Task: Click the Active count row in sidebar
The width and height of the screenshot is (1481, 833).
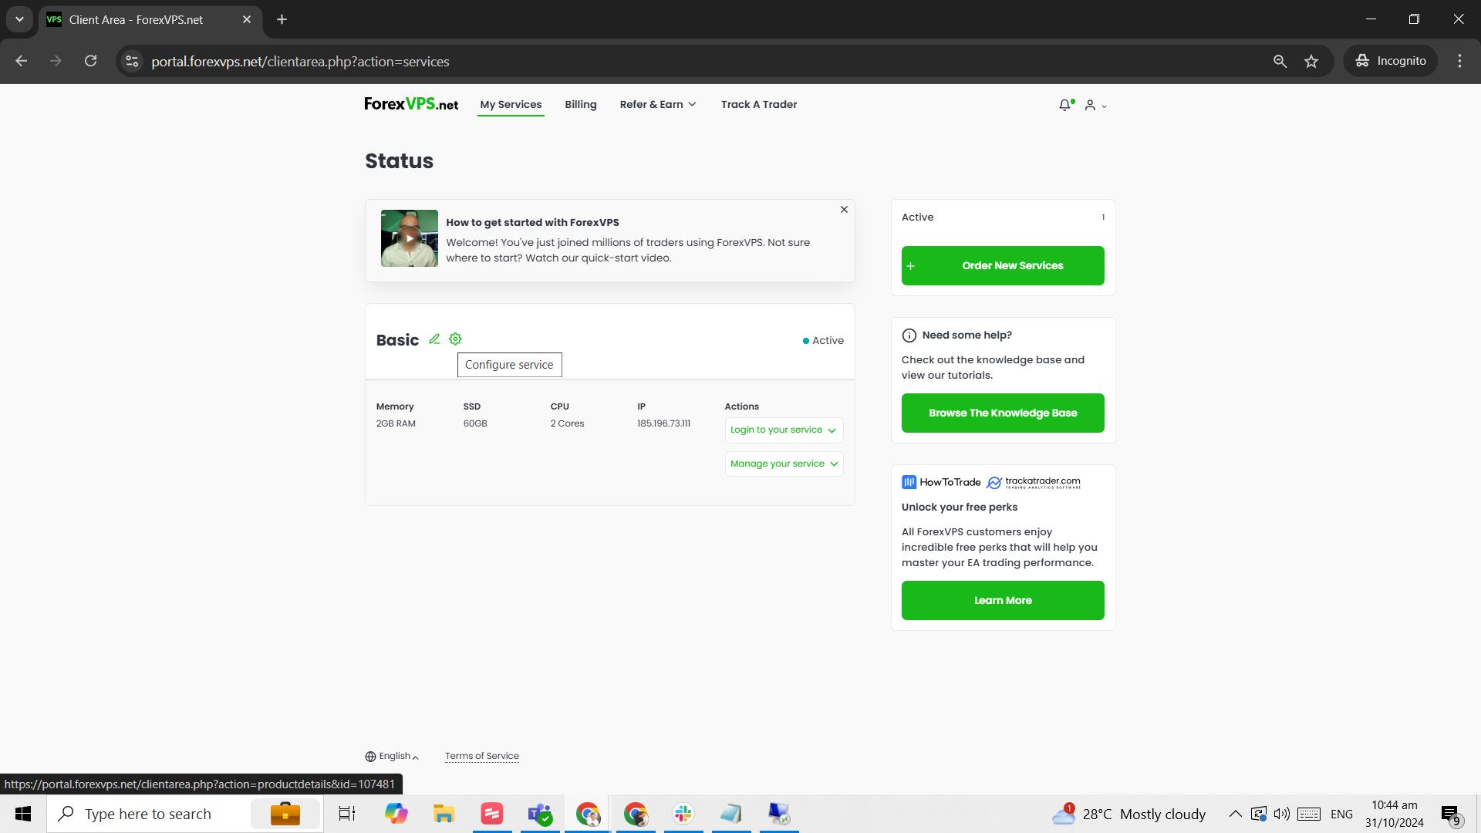Action: click(1003, 218)
